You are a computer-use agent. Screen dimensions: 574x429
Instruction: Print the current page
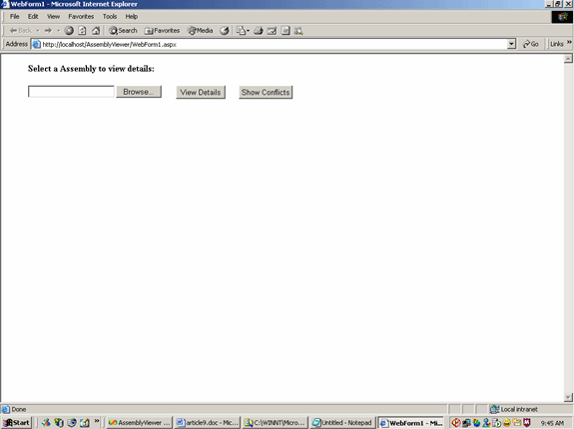(259, 31)
